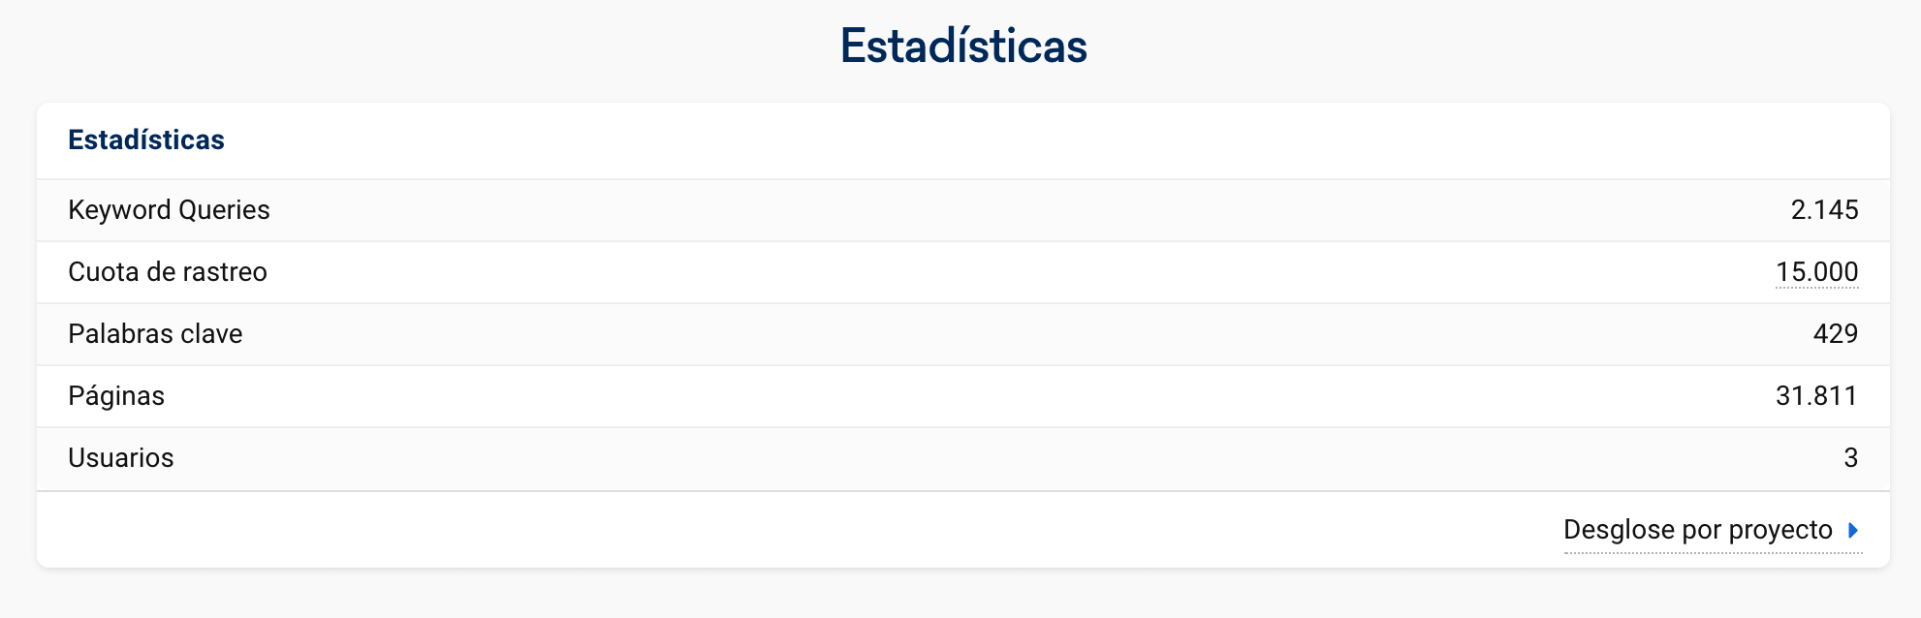Click the middle of the Cuota de rastreo row
1921x618 pixels.
point(963,272)
